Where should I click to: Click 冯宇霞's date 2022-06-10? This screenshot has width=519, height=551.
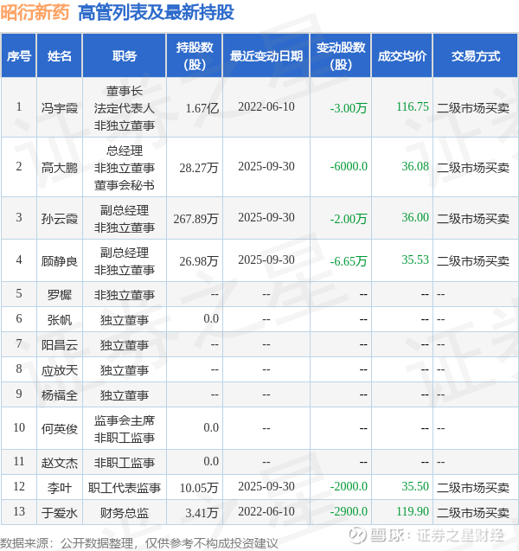266,106
